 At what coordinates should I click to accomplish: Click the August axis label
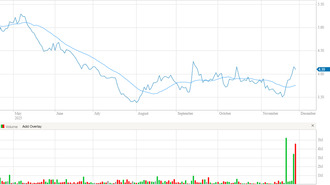143,113
